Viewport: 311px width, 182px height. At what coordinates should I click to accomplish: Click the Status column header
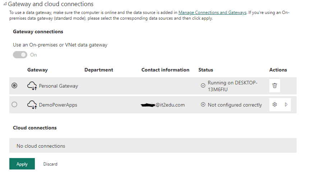205,70
